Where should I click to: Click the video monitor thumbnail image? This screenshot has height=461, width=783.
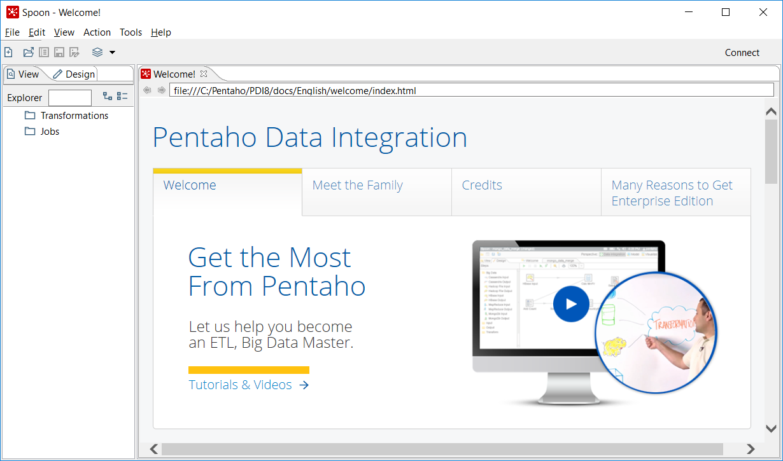click(595, 324)
